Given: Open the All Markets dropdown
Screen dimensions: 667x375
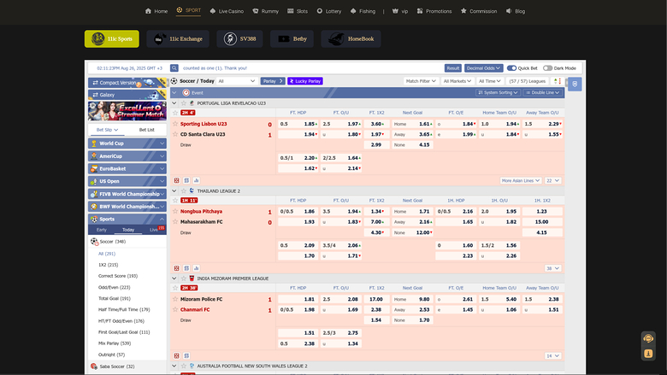Looking at the screenshot, I should click(457, 81).
